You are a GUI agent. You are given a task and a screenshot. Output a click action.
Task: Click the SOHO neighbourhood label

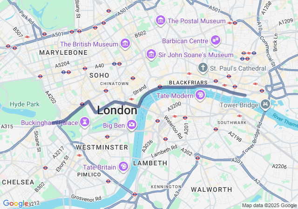coord(99,75)
